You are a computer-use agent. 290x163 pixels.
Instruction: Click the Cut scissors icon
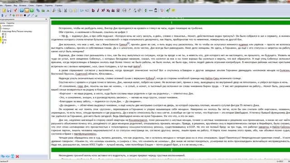[x=65, y=10]
